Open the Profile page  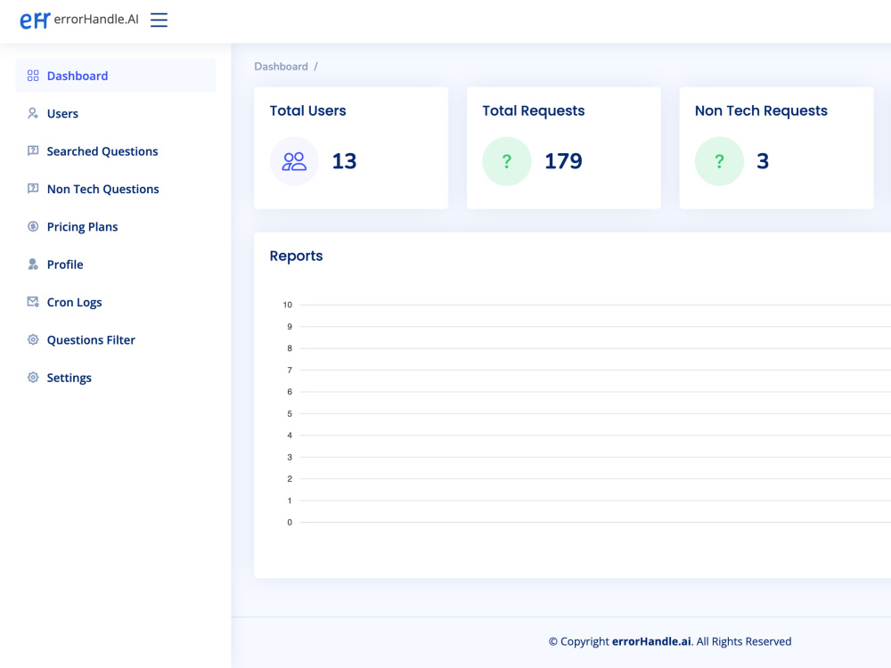(115, 265)
